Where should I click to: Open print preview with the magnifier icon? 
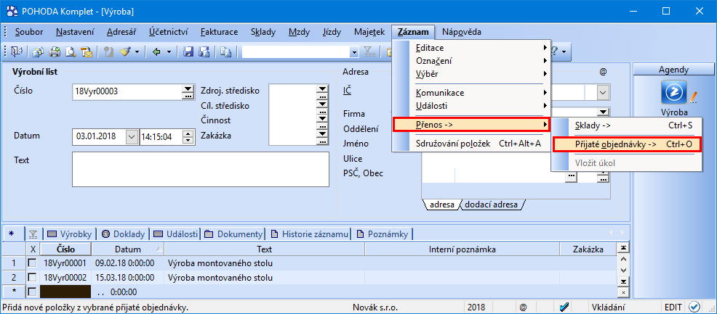(x=71, y=52)
